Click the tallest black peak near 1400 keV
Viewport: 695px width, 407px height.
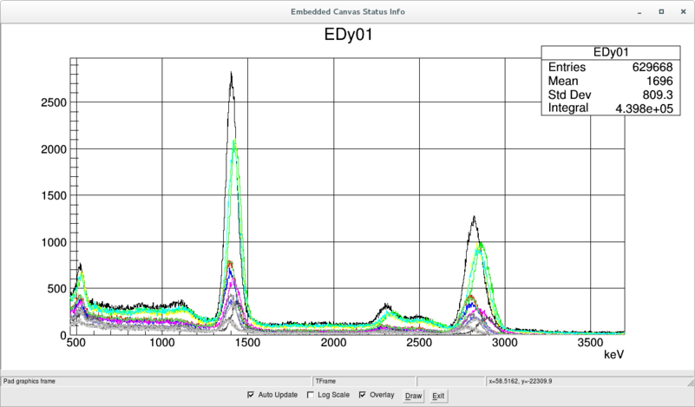[231, 73]
